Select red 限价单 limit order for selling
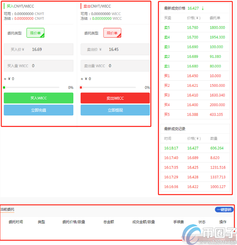237x245 pixels. click(x=112, y=33)
